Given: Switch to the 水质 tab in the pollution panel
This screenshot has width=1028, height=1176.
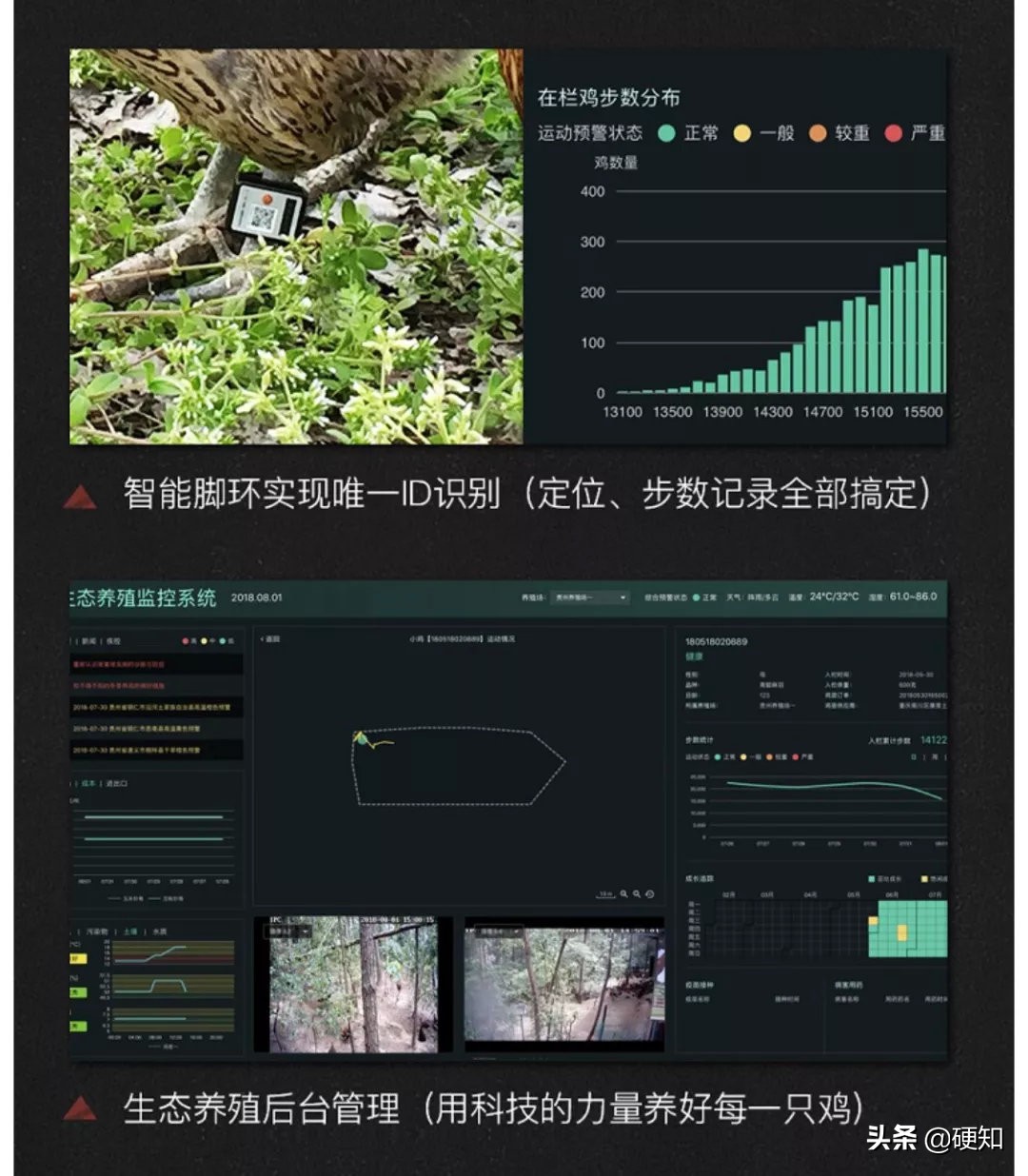Looking at the screenshot, I should click(159, 931).
